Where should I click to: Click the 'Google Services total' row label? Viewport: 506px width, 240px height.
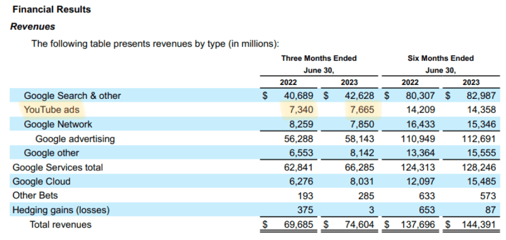click(x=57, y=167)
